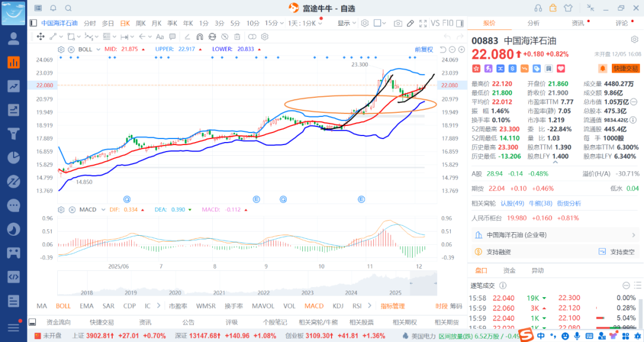Toggle the BOLL indicator at bottom bar
The width and height of the screenshot is (644, 342).
[63, 306]
